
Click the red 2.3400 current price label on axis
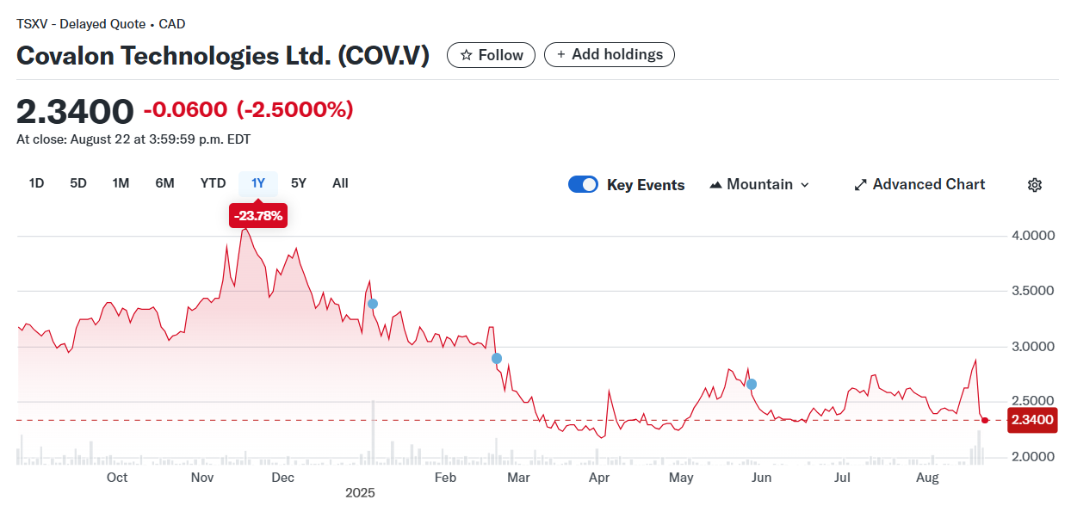pos(1032,420)
